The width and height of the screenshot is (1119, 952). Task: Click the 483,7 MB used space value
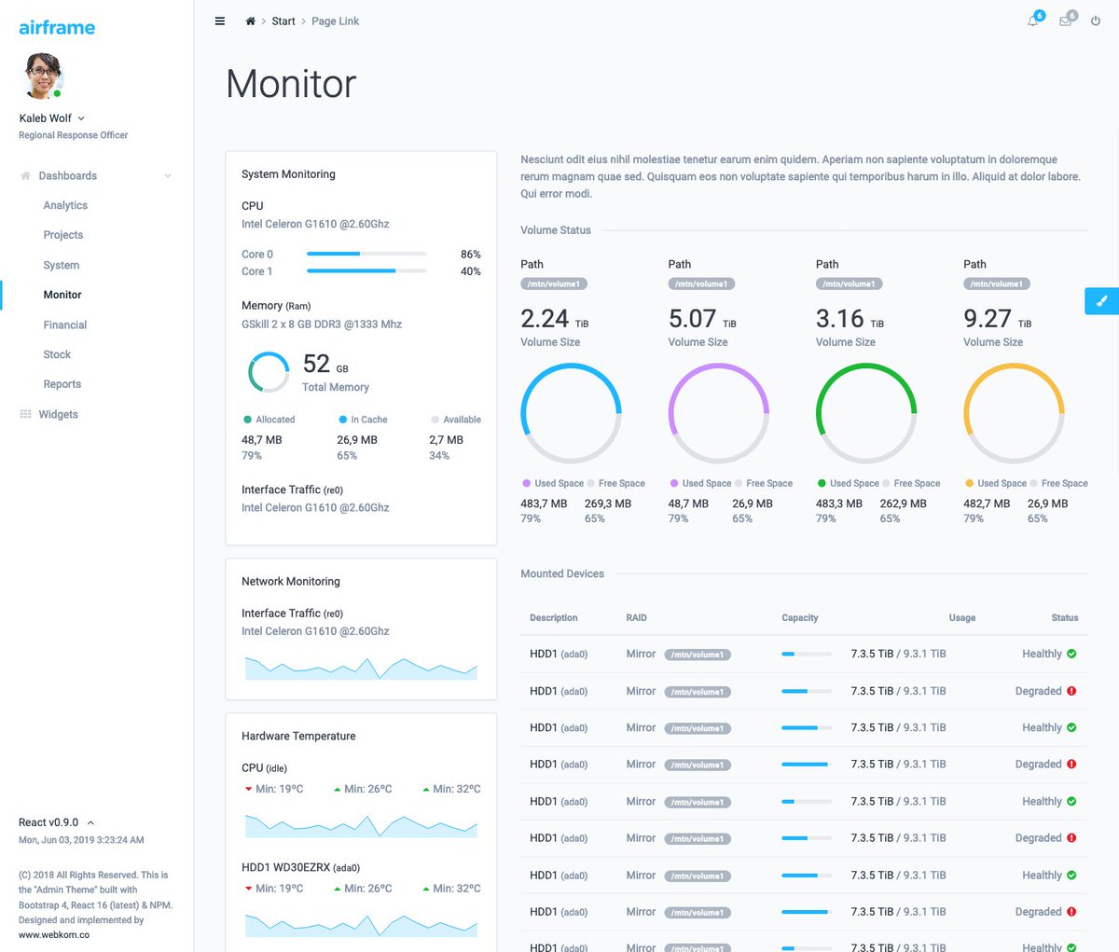click(544, 504)
